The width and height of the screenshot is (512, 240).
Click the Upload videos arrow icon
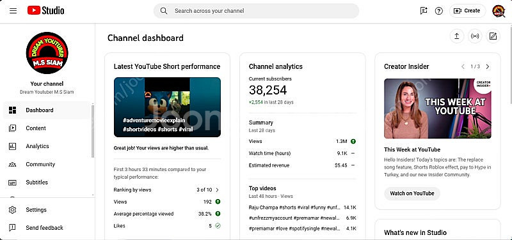pos(457,36)
